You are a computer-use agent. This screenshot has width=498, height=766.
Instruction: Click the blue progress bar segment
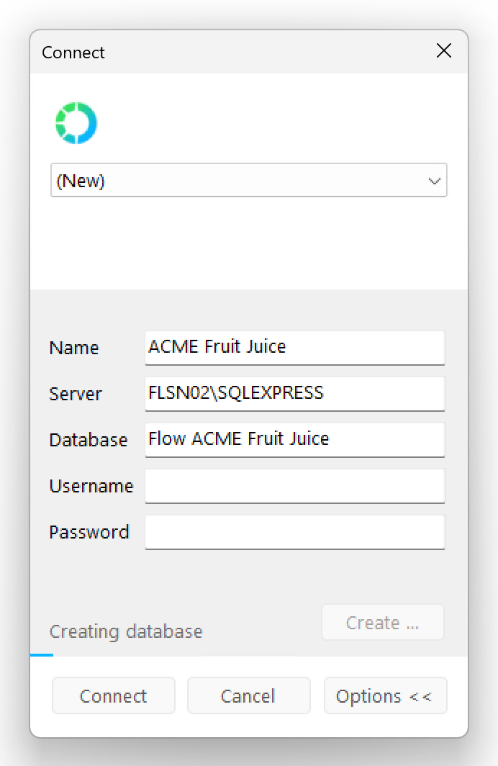click(41, 656)
